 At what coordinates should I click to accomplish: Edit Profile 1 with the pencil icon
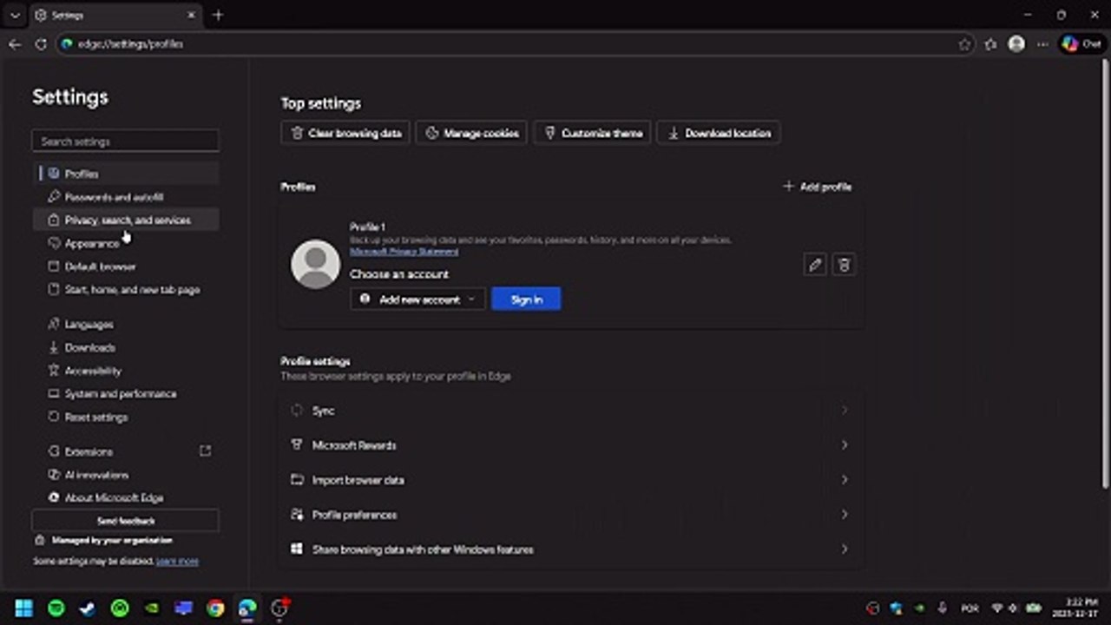tap(814, 265)
